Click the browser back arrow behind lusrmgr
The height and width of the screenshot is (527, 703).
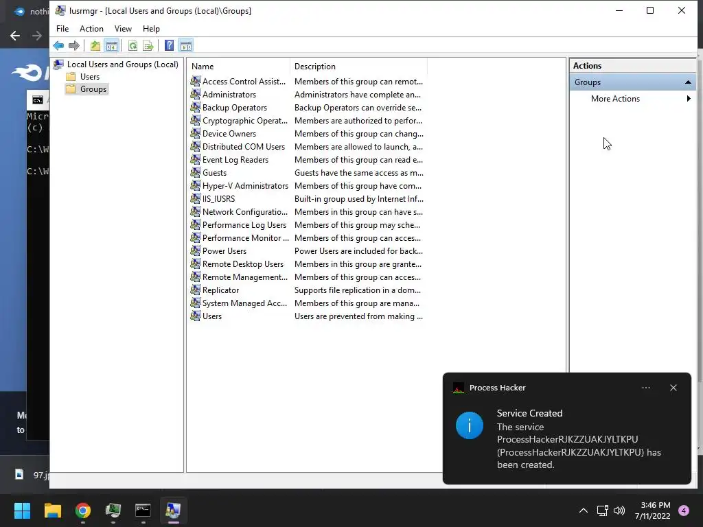click(15, 36)
